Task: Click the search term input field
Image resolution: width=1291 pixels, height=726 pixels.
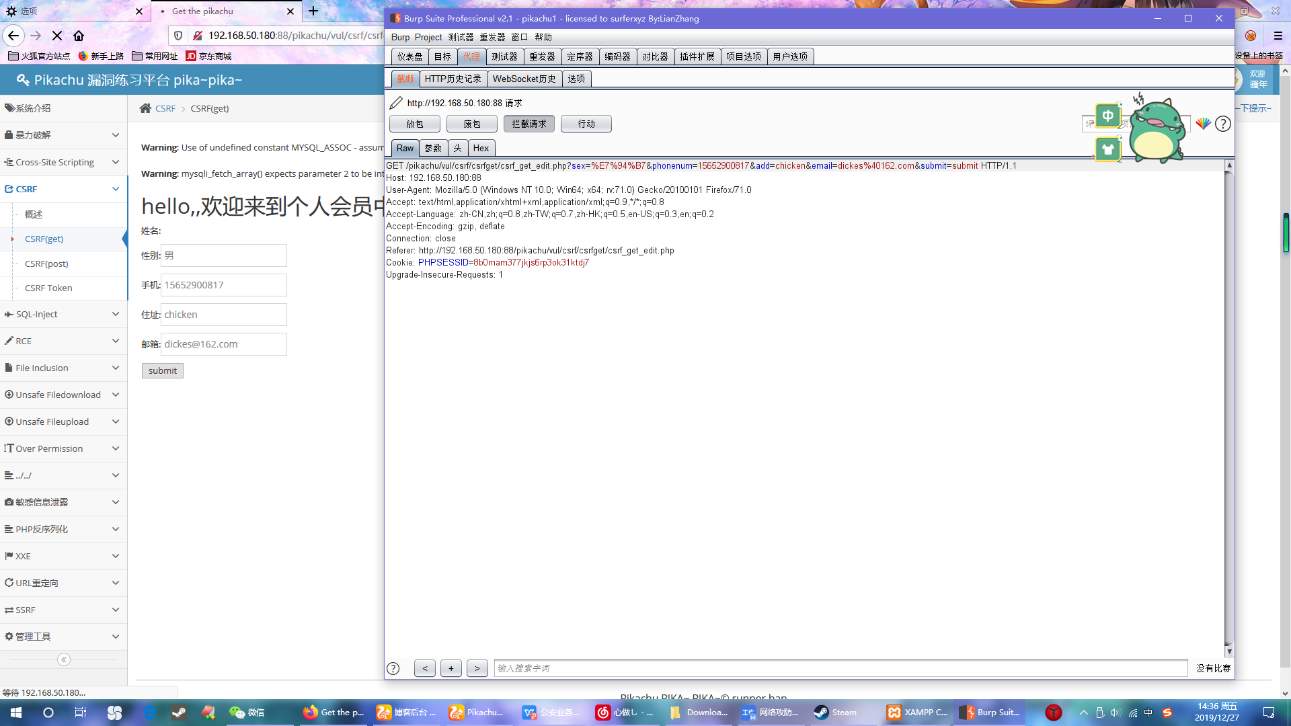Action: pos(840,668)
